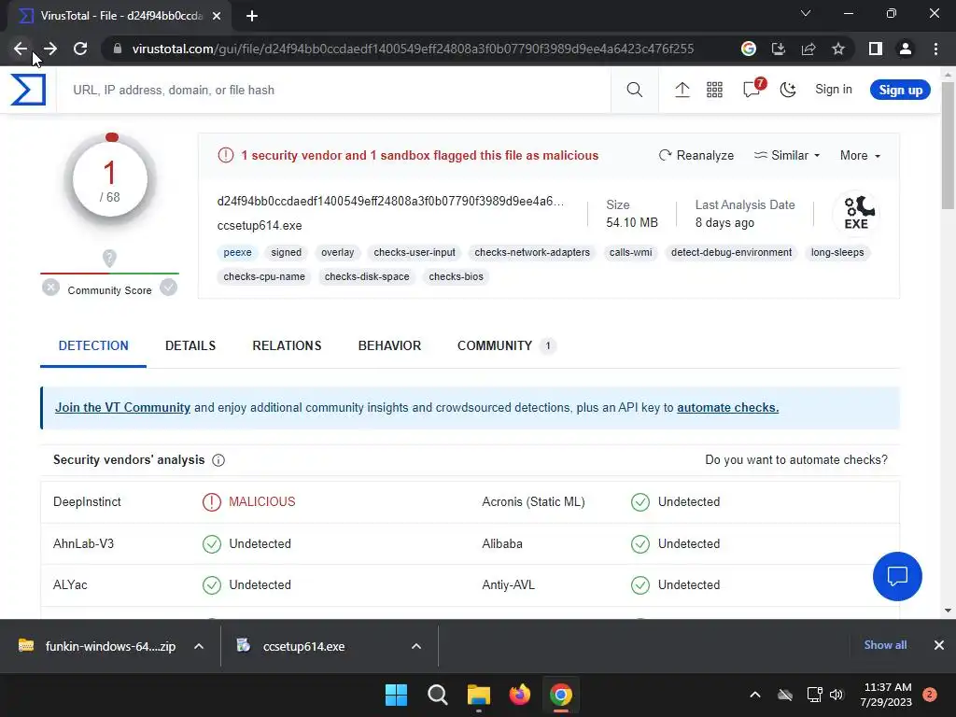This screenshot has height=717, width=956.
Task: Click the checks-user-input tag
Action: coord(414,252)
